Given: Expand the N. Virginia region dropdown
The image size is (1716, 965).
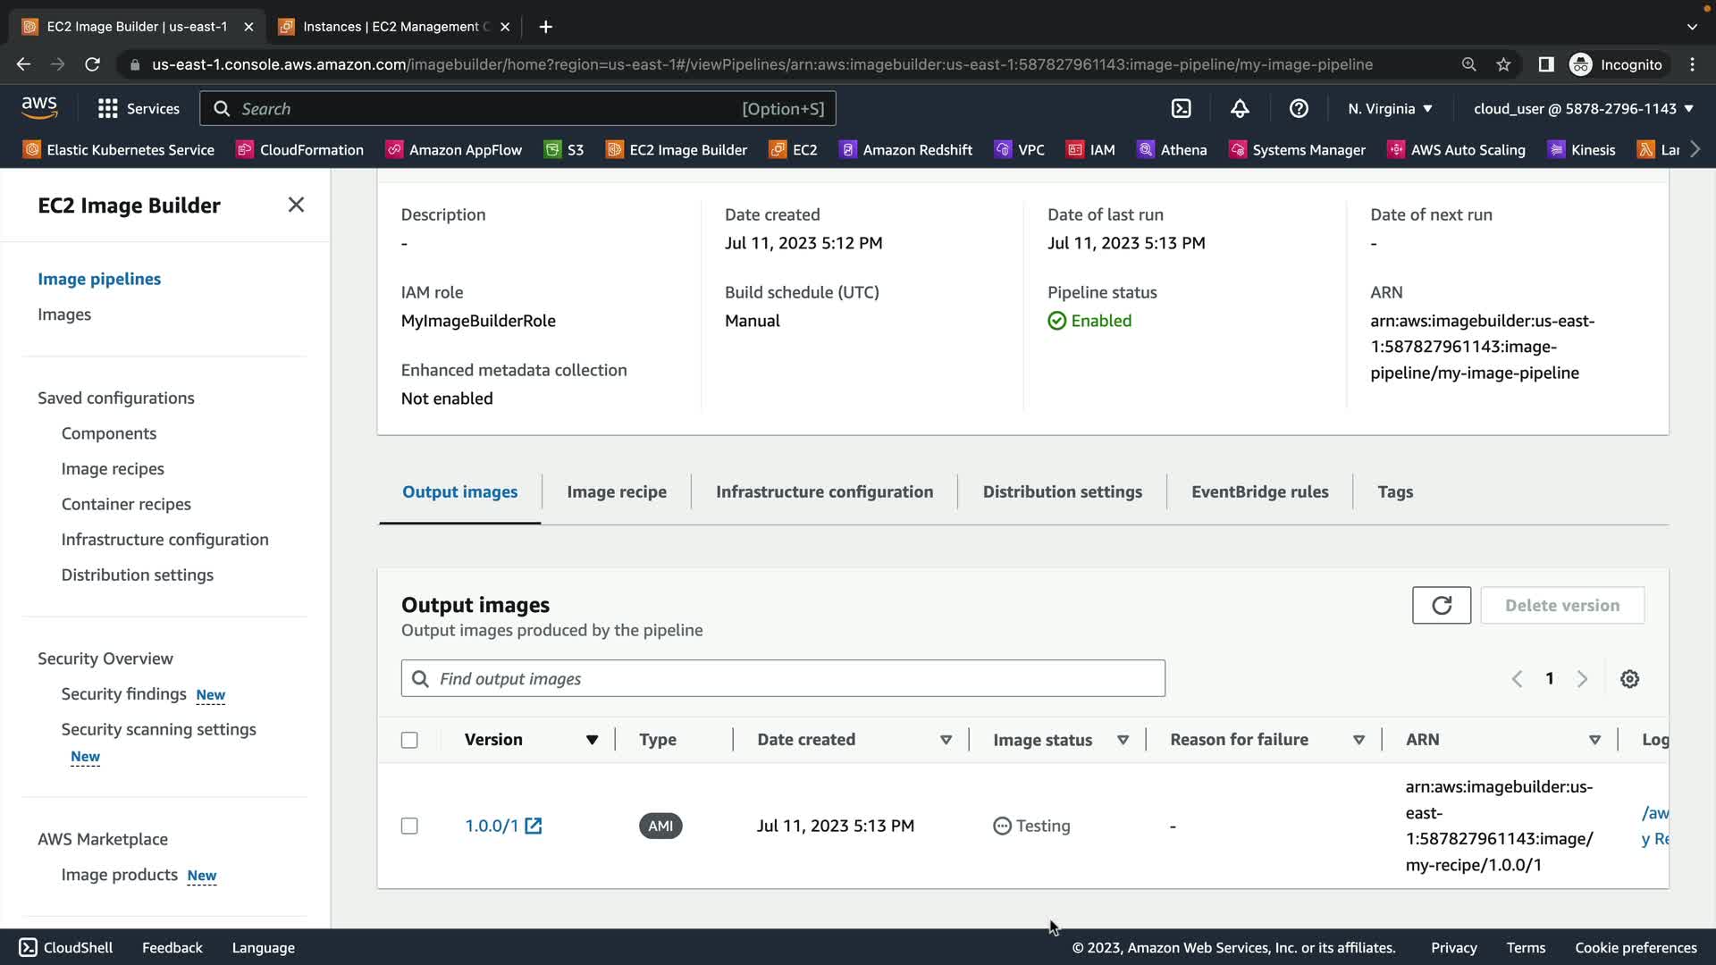Looking at the screenshot, I should click(x=1390, y=108).
